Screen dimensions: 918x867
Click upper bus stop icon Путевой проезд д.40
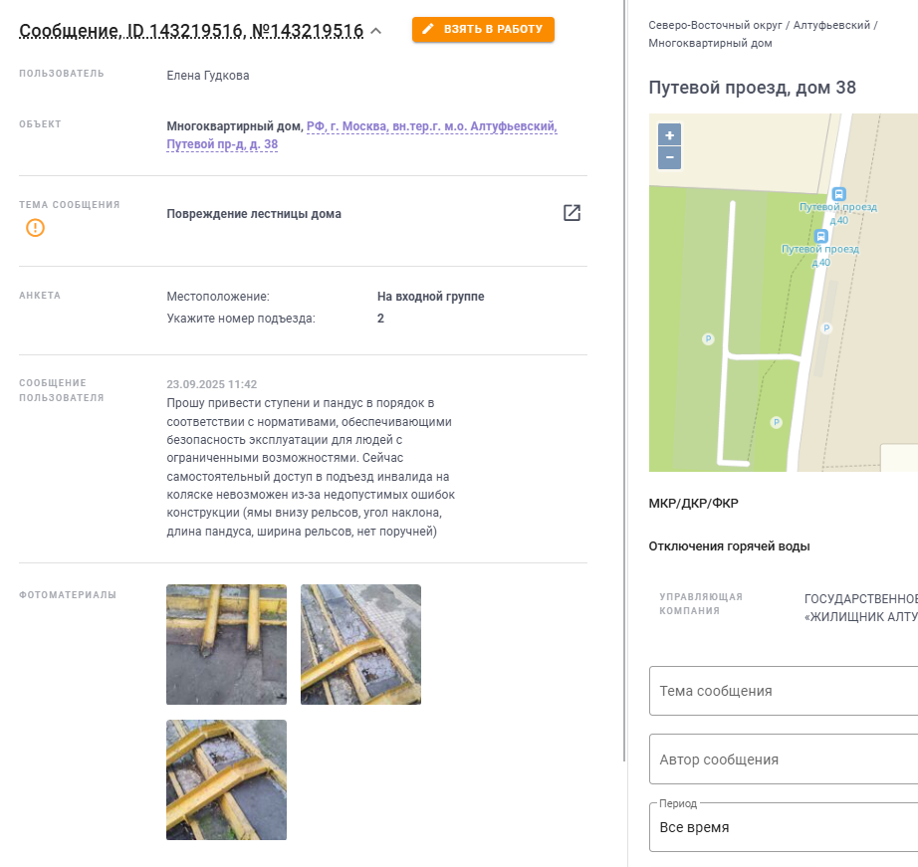(x=838, y=194)
